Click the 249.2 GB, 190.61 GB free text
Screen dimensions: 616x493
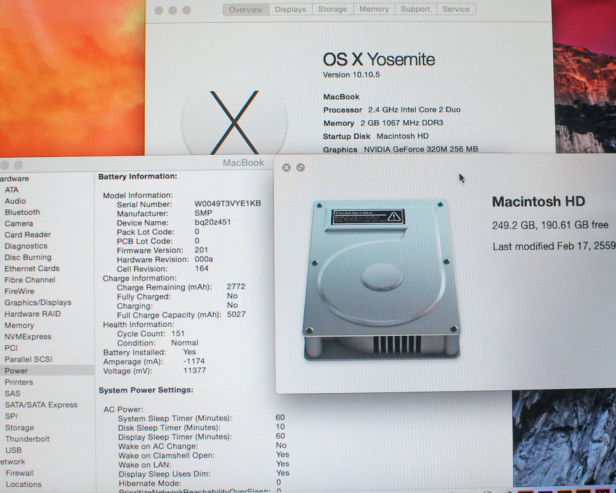[550, 225]
